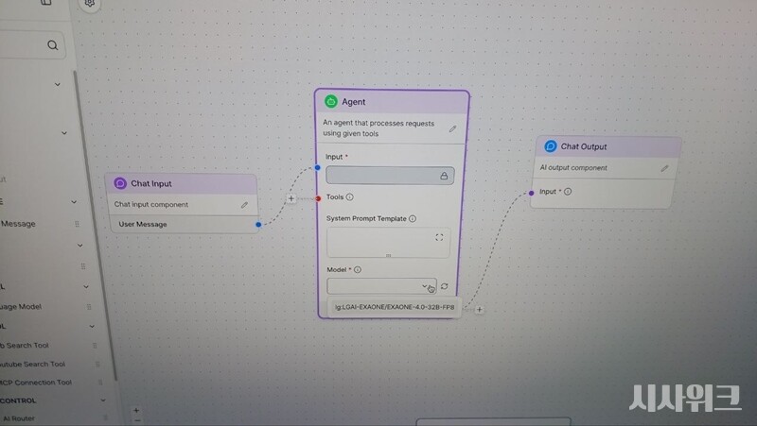Open the settings gear at top

90,4
